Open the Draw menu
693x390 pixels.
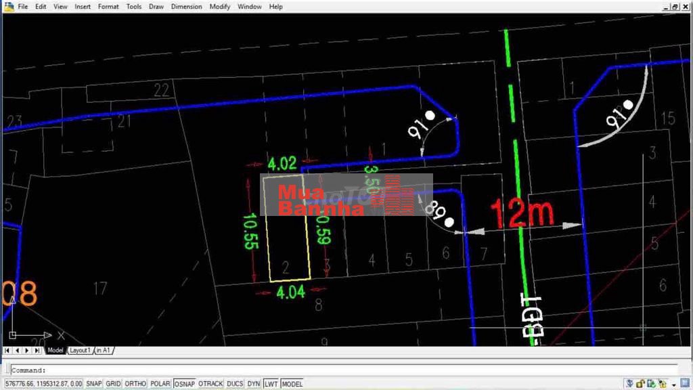pos(156,6)
